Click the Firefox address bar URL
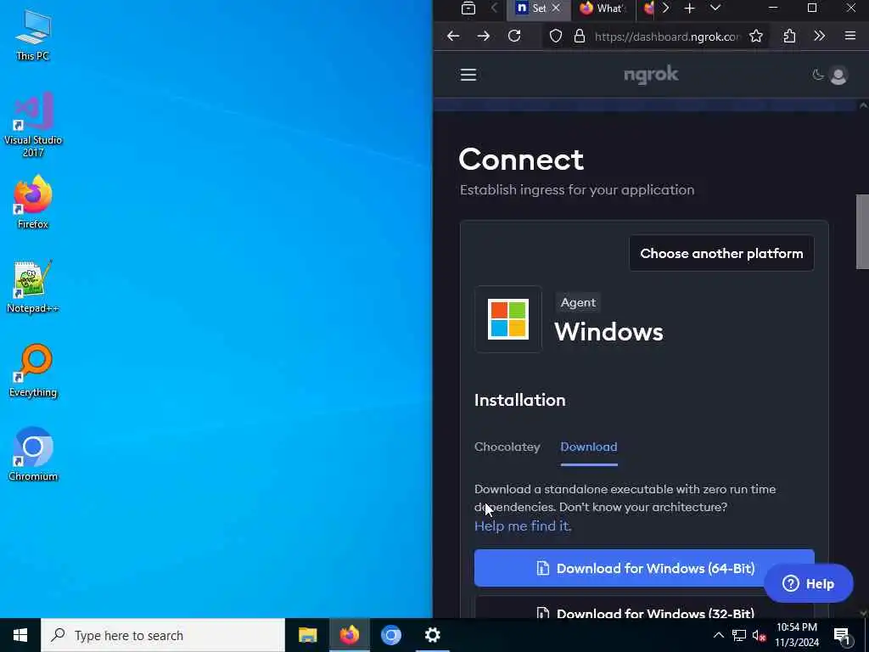Image resolution: width=869 pixels, height=652 pixels. 667,37
